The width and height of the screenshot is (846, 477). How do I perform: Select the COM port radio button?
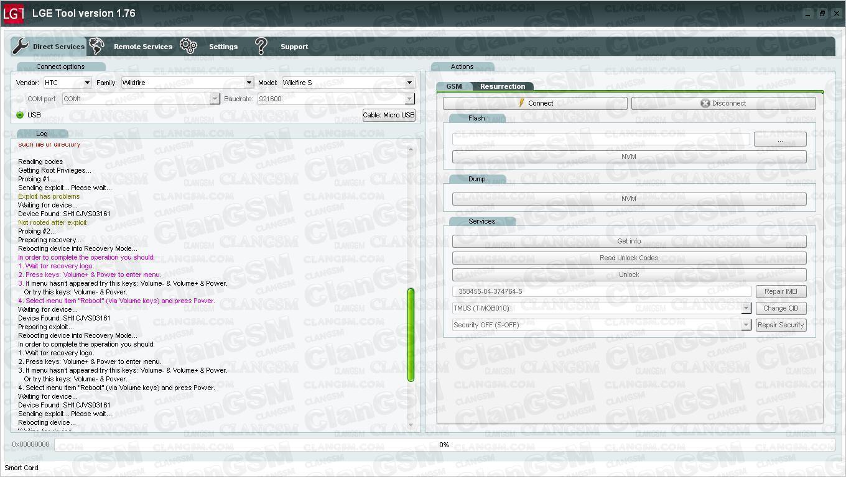click(x=20, y=99)
